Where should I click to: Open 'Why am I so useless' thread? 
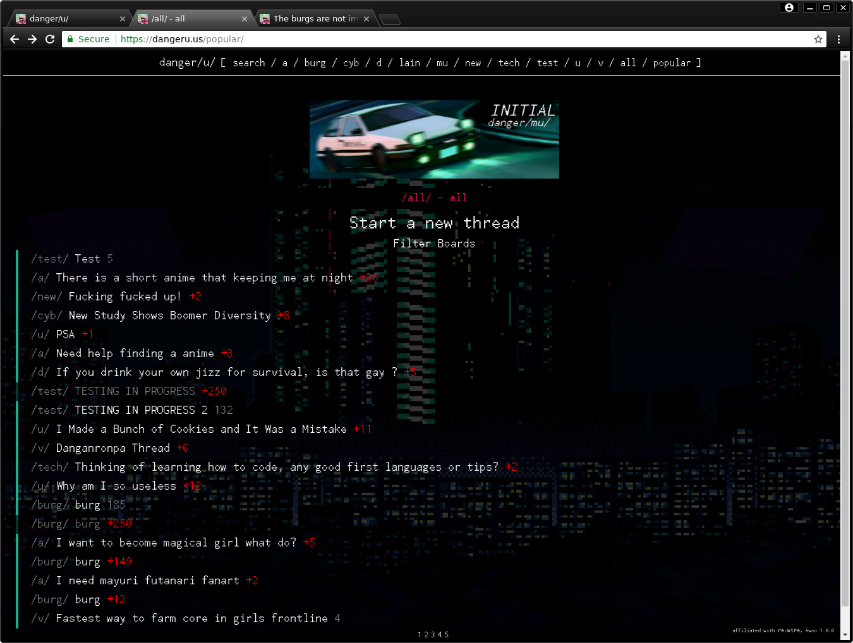[116, 486]
